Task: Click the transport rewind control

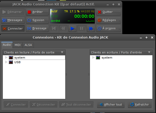Action: (x=63, y=29)
